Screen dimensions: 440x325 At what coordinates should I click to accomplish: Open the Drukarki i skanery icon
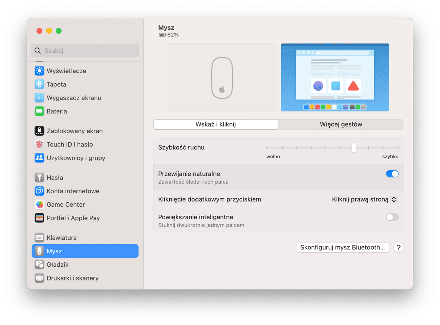(x=39, y=278)
